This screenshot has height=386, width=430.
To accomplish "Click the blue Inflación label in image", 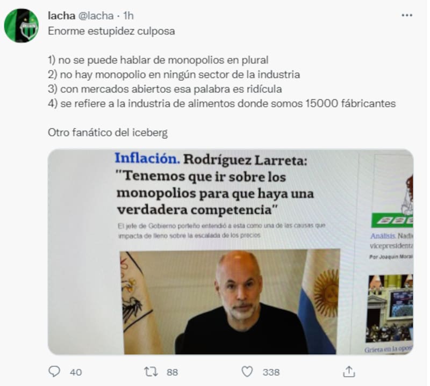I will [x=147, y=158].
